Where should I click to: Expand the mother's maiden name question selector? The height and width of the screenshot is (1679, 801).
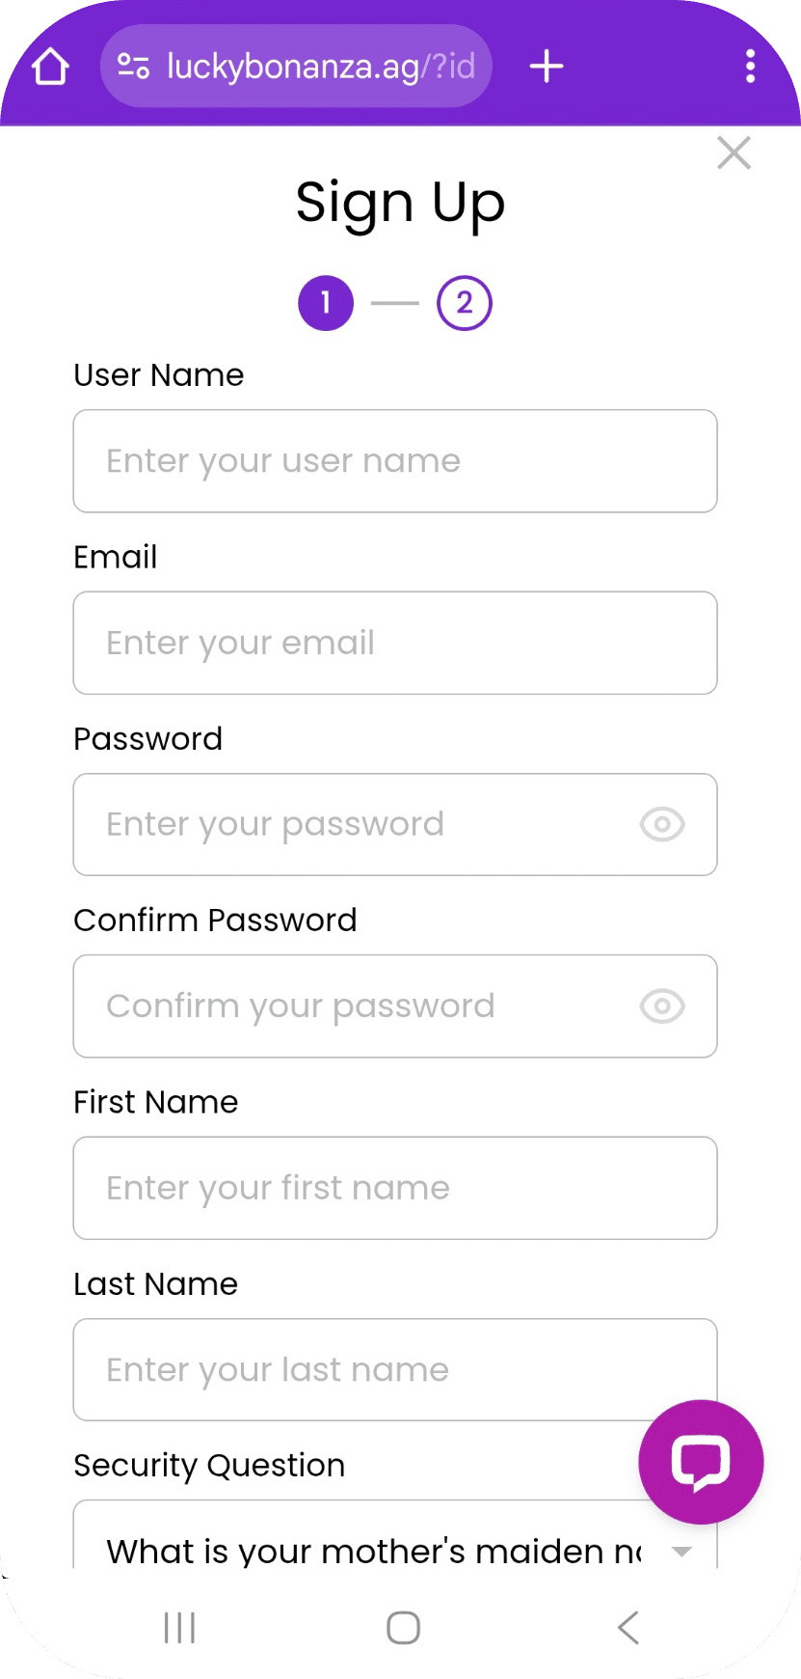tap(681, 1548)
